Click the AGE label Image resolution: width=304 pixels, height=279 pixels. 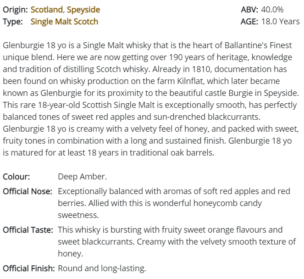[x=249, y=22]
